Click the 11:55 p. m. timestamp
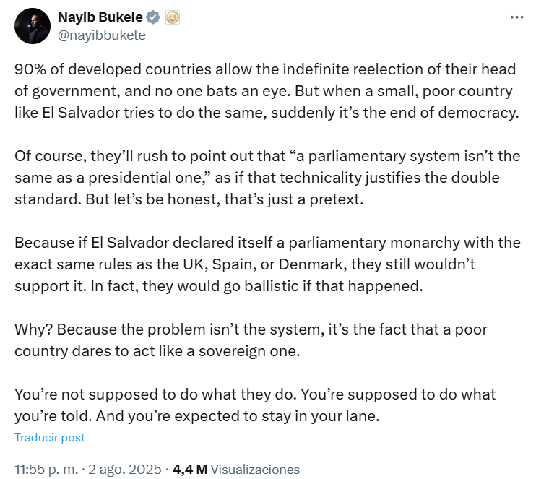 47,469
